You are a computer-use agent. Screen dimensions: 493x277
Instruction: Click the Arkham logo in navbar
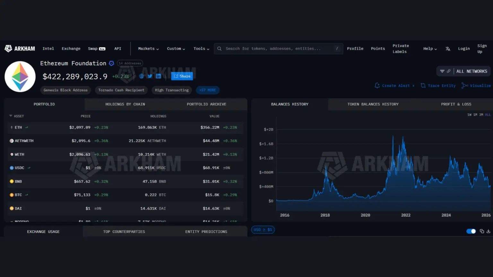[x=20, y=49]
